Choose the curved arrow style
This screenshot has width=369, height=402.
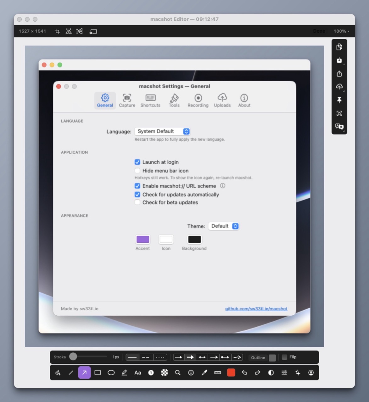237,357
